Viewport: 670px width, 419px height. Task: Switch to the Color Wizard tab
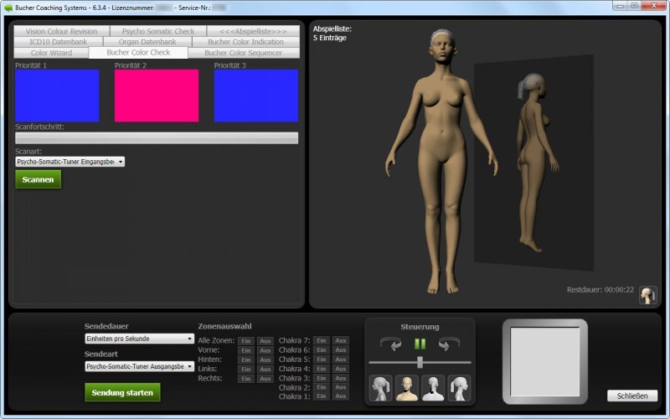coord(51,53)
